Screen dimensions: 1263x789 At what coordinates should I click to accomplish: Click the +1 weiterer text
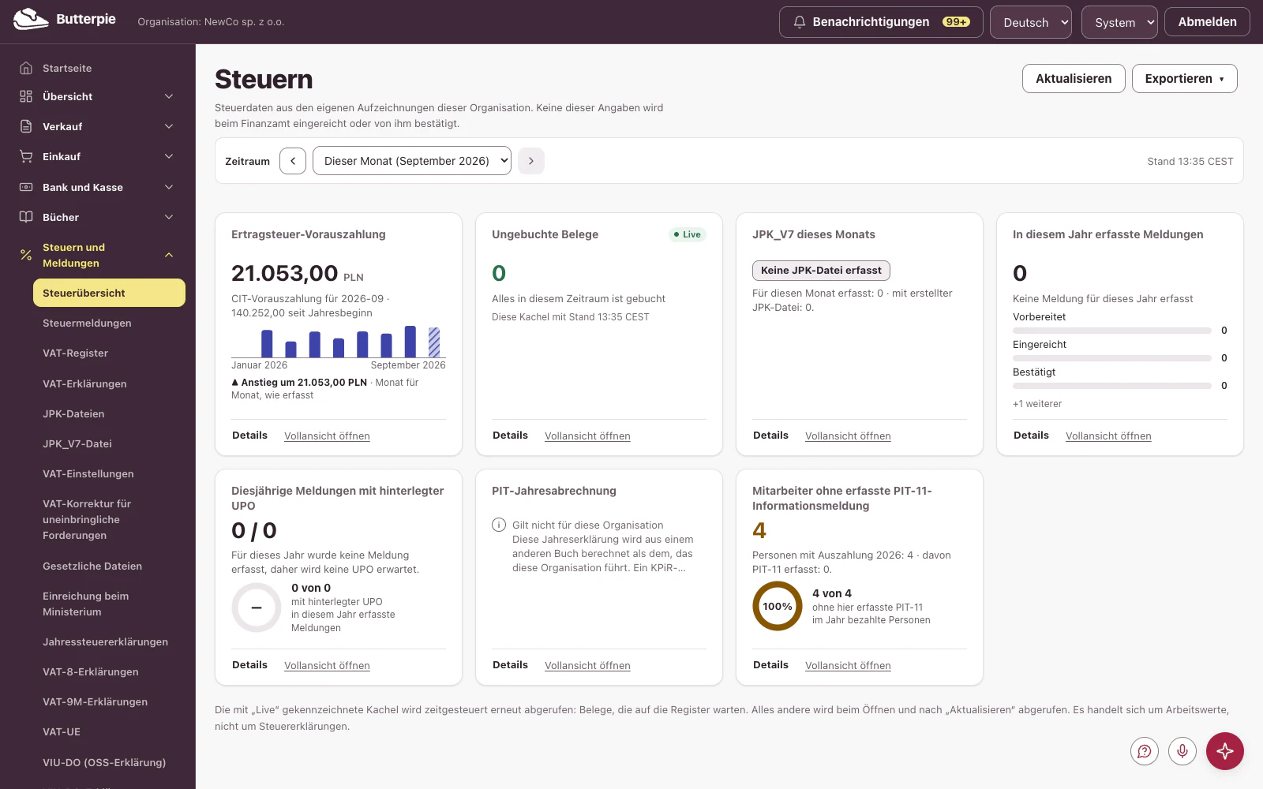[x=1037, y=404]
